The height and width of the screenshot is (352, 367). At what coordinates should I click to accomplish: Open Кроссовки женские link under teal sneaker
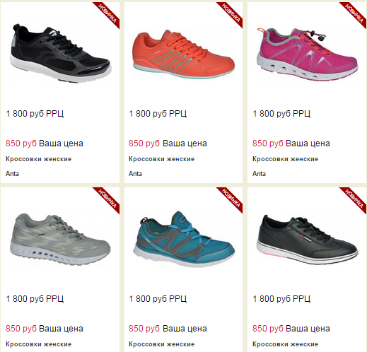[x=161, y=344]
